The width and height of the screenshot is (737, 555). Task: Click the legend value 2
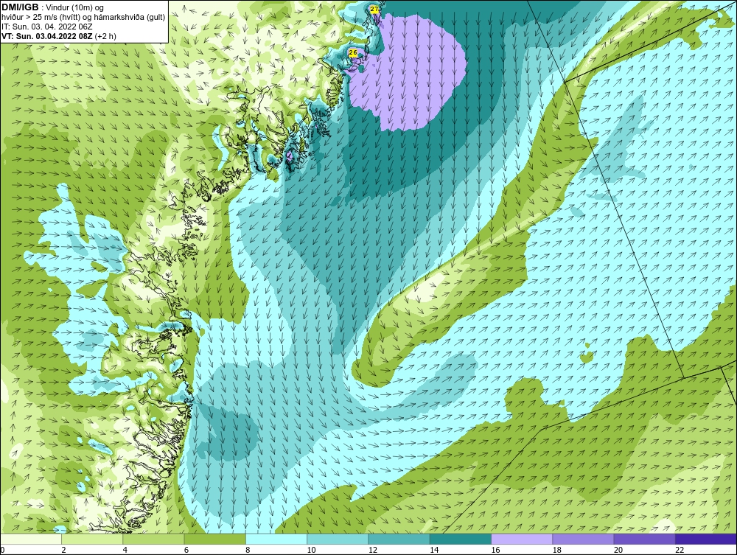coord(64,551)
